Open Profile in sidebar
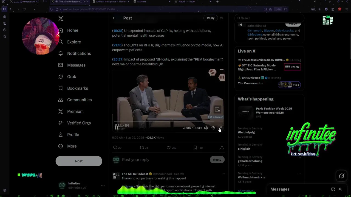 click(x=69, y=135)
